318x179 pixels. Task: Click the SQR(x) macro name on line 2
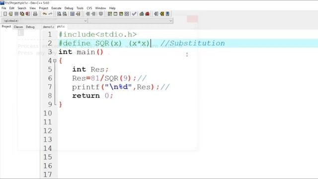coord(108,43)
